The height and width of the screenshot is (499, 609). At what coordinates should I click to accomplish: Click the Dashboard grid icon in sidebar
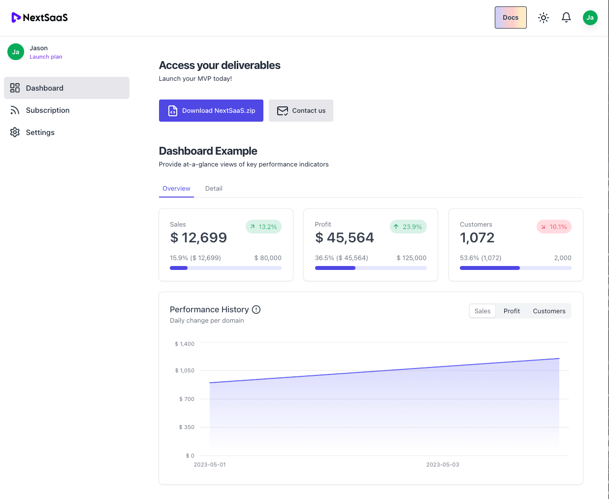click(15, 88)
